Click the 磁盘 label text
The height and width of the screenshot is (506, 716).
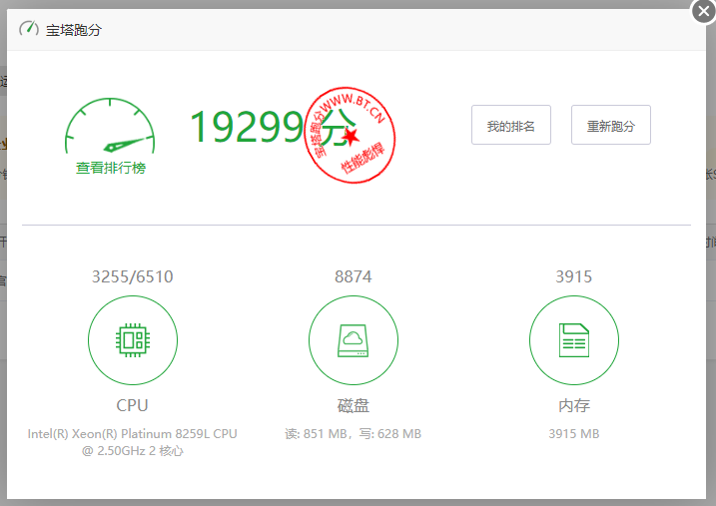tap(353, 405)
